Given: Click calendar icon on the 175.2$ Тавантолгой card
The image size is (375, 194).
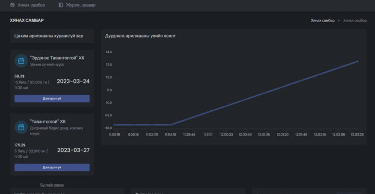Looking at the screenshot, I should tap(21, 127).
